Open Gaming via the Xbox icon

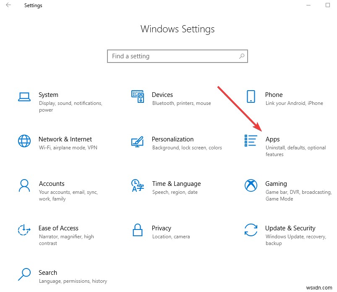click(x=251, y=186)
